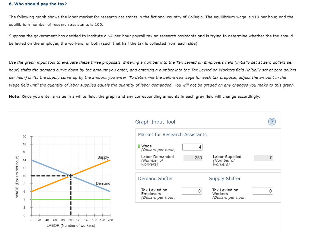Click the green horizontal wage line
Screen dimensions: 309x234
point(71,200)
